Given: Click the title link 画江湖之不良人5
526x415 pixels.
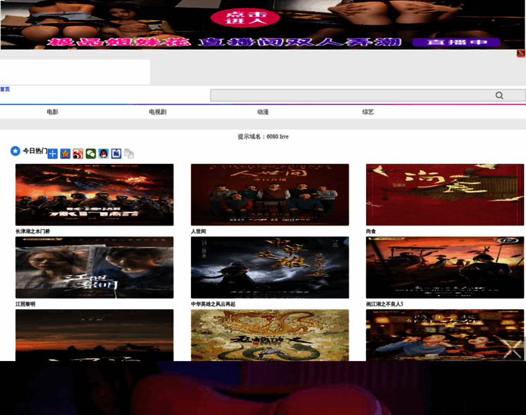Looking at the screenshot, I should pos(384,304).
